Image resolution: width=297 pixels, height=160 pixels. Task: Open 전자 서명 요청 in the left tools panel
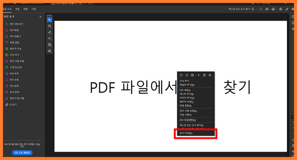coord(14,61)
